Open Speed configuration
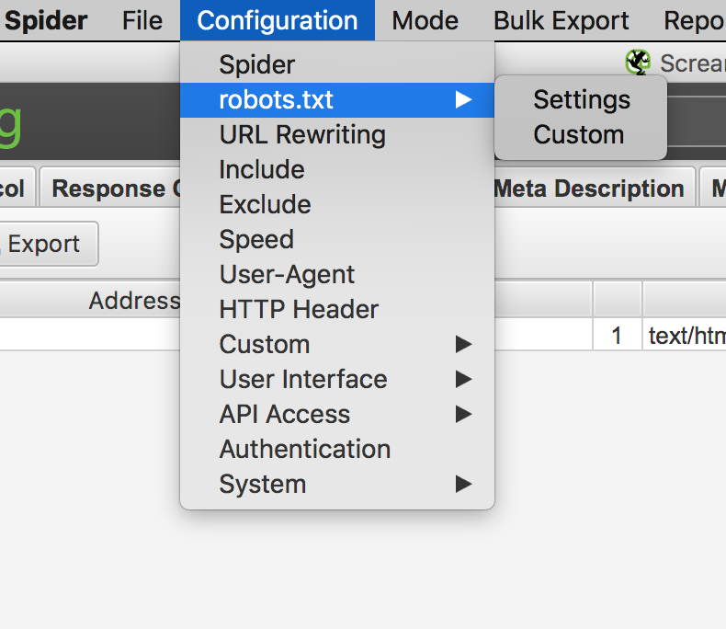This screenshot has height=629, width=726. click(x=256, y=239)
